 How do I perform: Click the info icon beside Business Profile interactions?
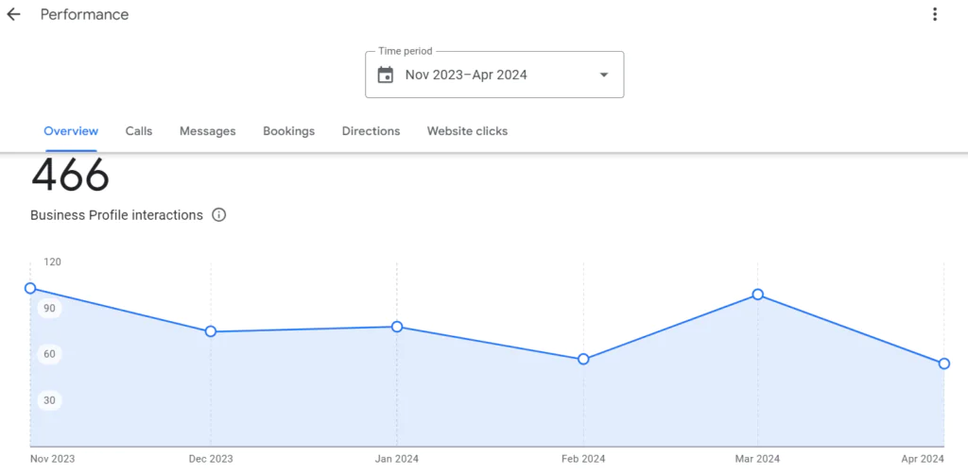pyautogui.click(x=219, y=215)
